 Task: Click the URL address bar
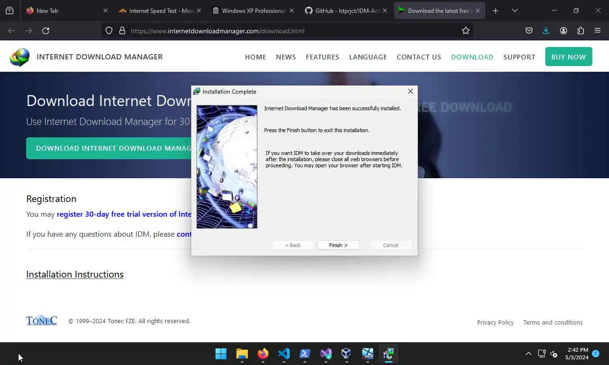(x=287, y=31)
